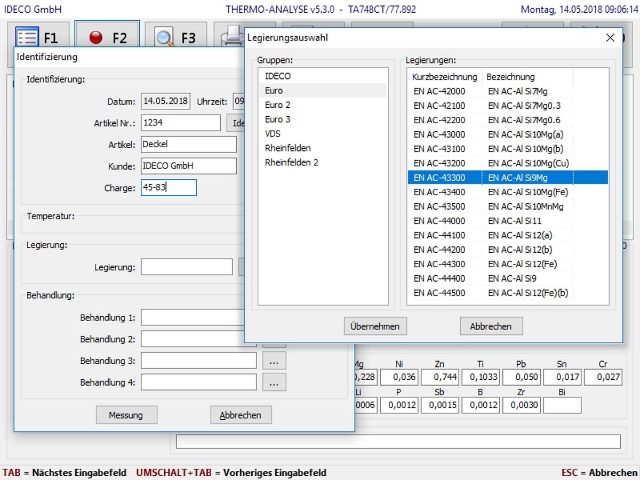Image resolution: width=640 pixels, height=480 pixels.
Task: Click Abbrechen in the alloy selection dialog
Action: (x=491, y=326)
